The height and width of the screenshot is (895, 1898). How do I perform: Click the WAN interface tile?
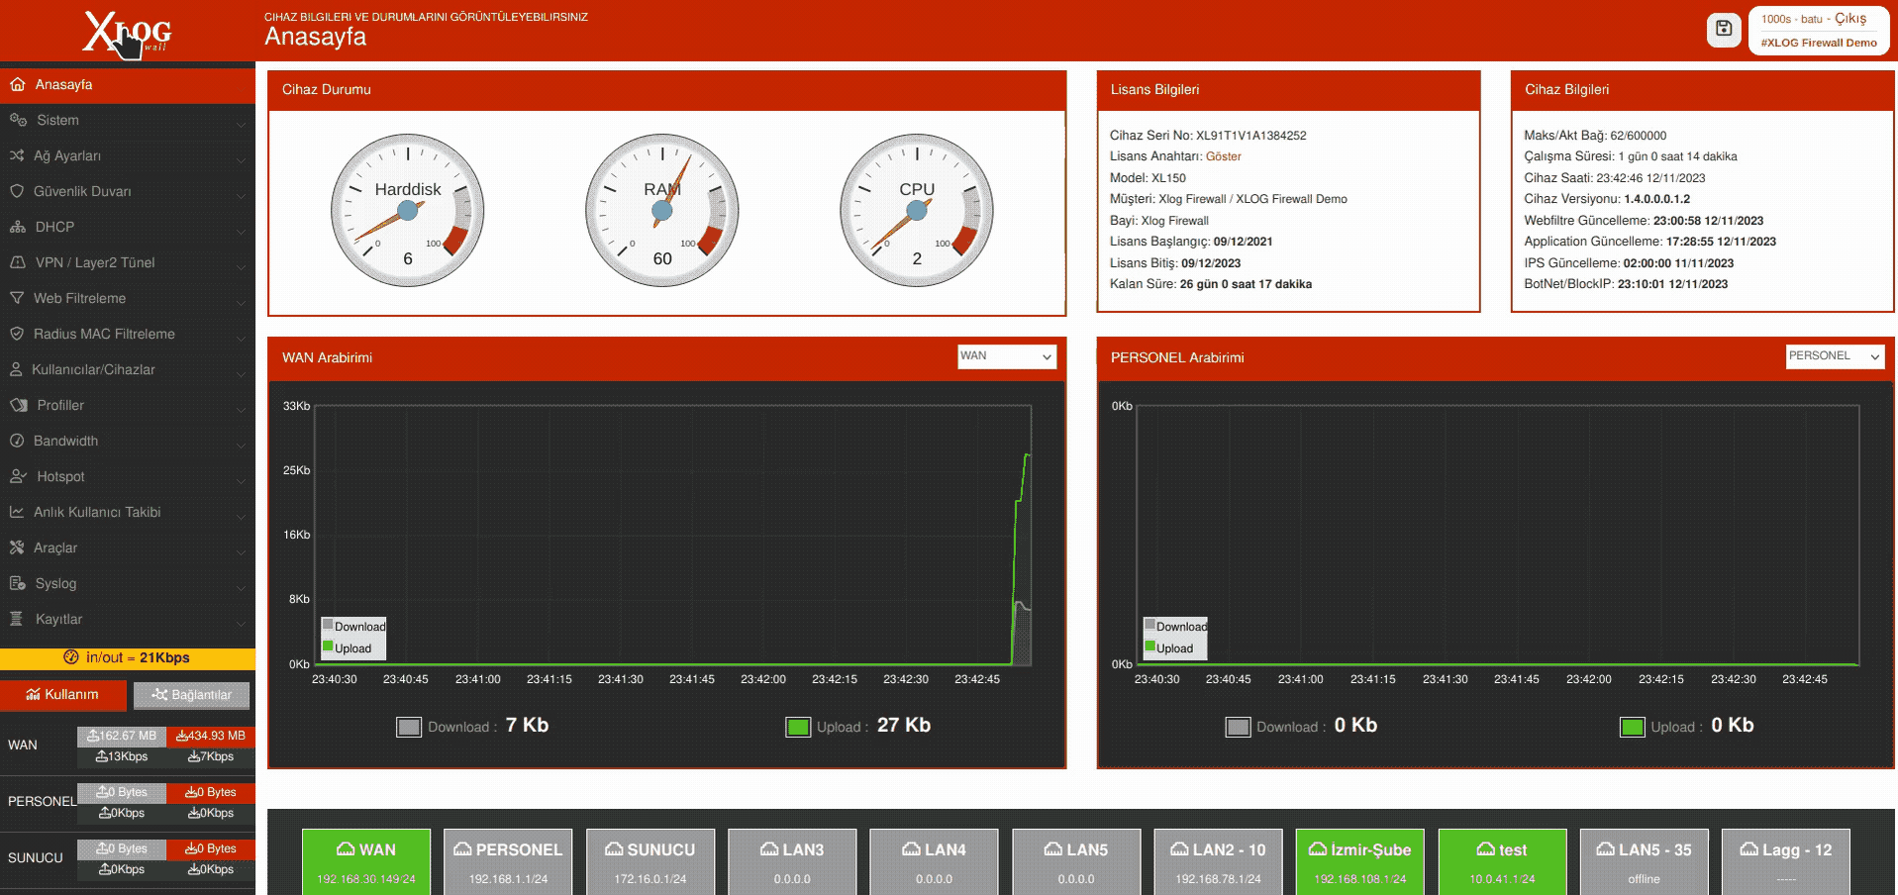pos(366,861)
